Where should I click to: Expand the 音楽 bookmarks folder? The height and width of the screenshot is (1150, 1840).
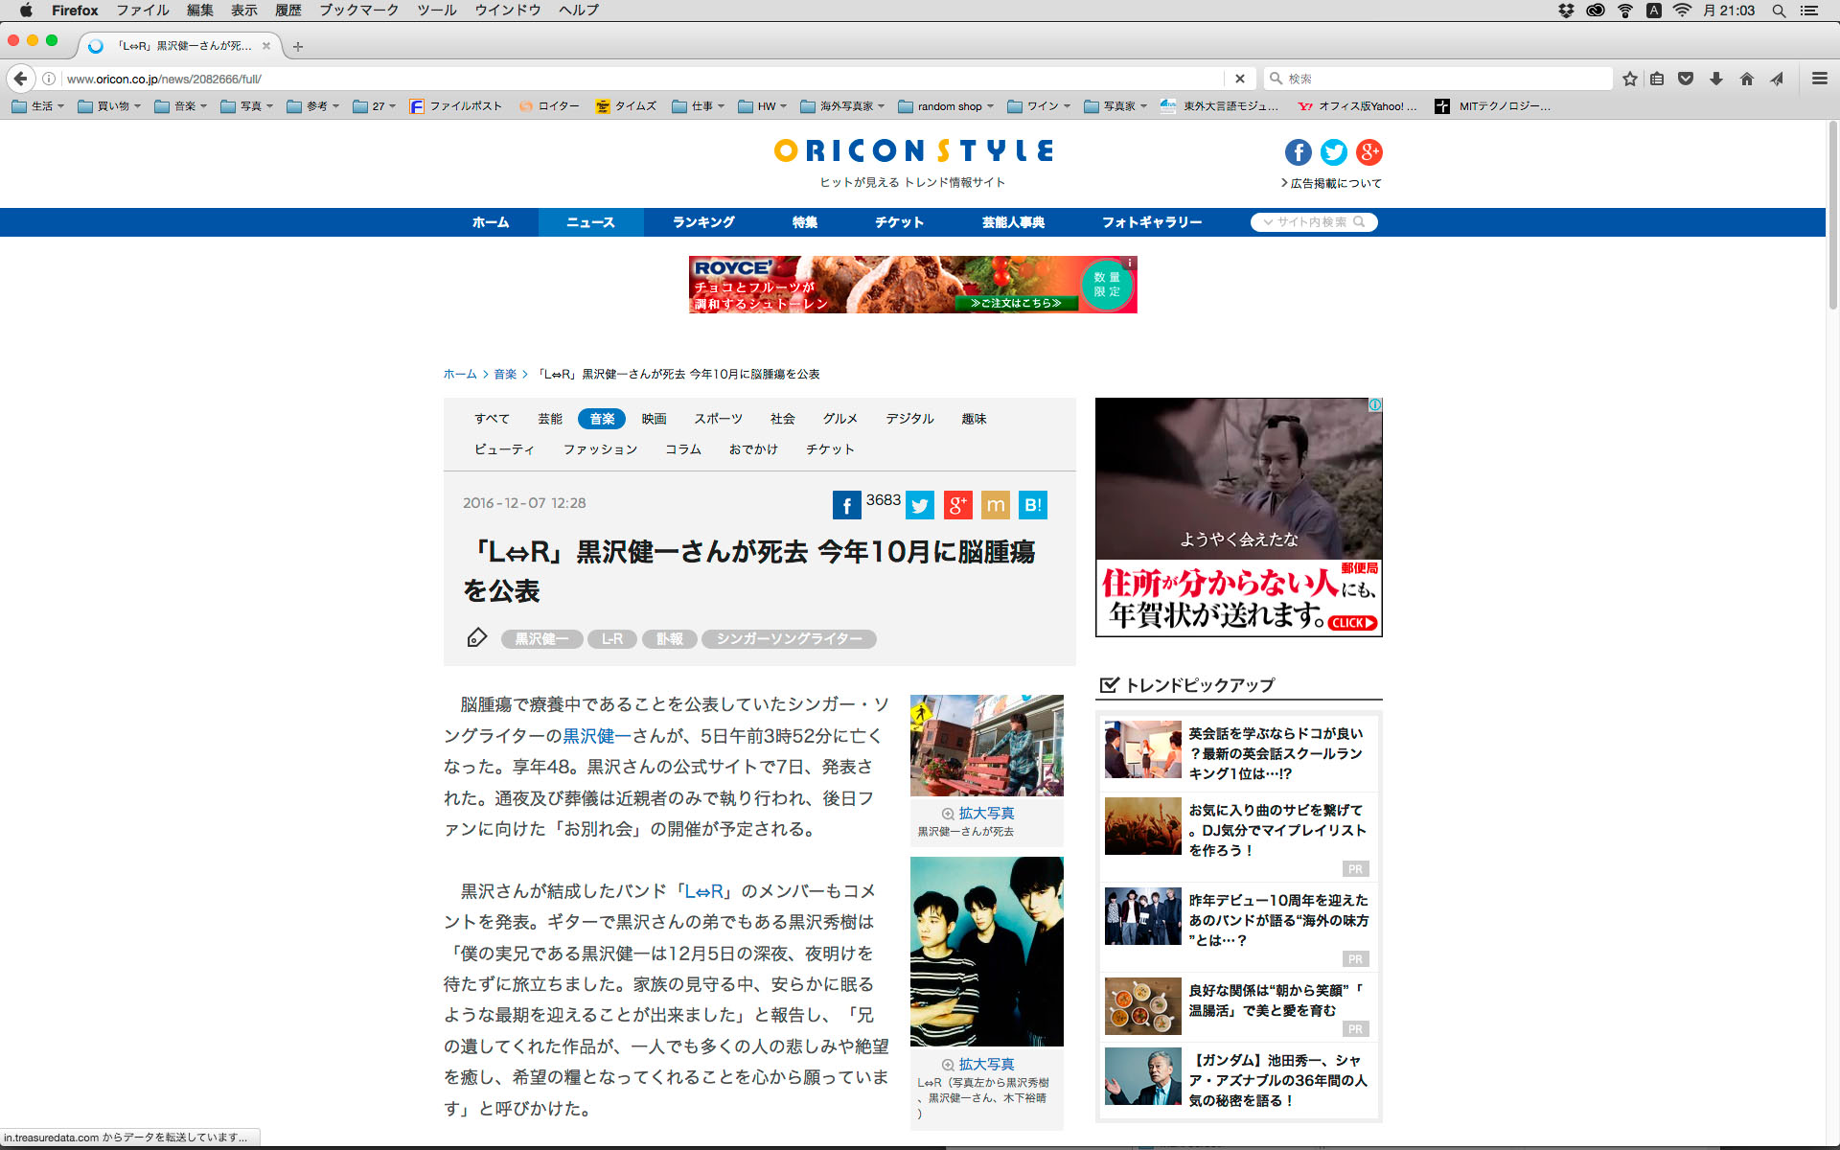pyautogui.click(x=180, y=106)
